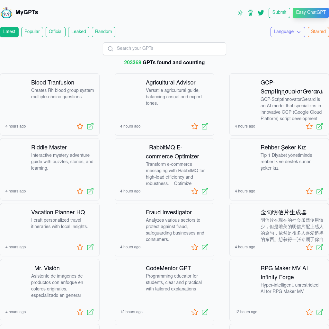
Task: Click the RabbitMQ E-commerce Optimizer title
Action: tap(172, 152)
